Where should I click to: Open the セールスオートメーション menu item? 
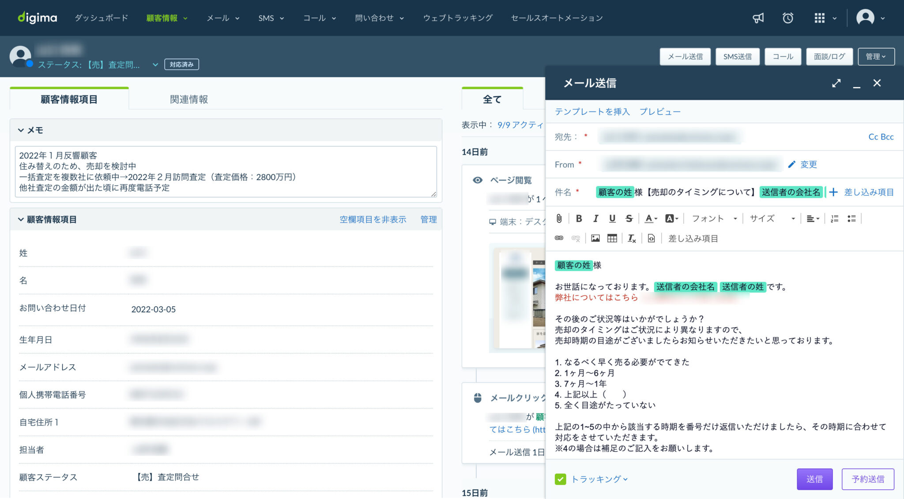pyautogui.click(x=556, y=18)
